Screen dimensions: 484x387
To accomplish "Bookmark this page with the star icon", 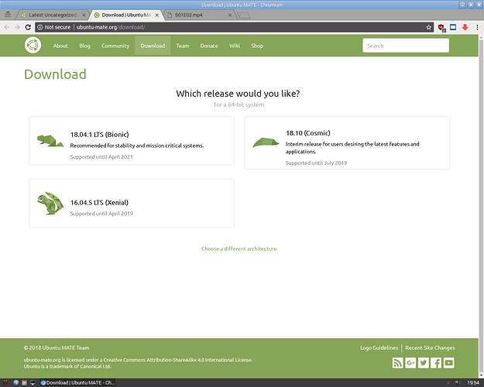I will click(429, 27).
